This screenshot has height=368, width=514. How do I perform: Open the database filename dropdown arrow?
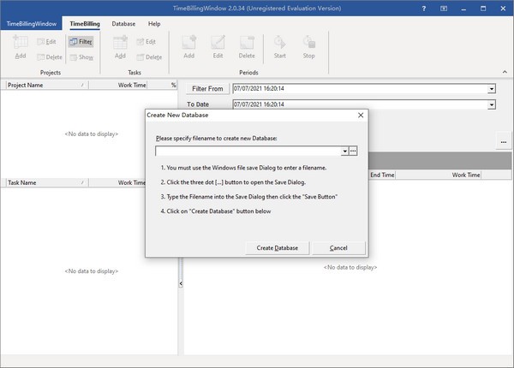coord(344,151)
